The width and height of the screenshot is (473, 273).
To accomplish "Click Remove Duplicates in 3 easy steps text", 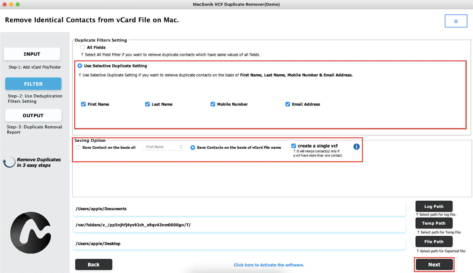I will [x=39, y=162].
